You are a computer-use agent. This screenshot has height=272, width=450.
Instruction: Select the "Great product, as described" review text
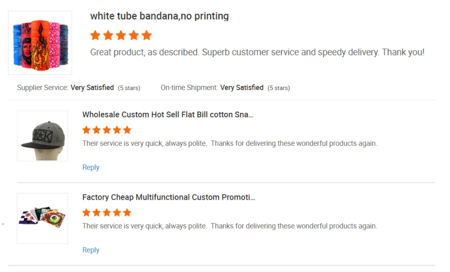257,52
